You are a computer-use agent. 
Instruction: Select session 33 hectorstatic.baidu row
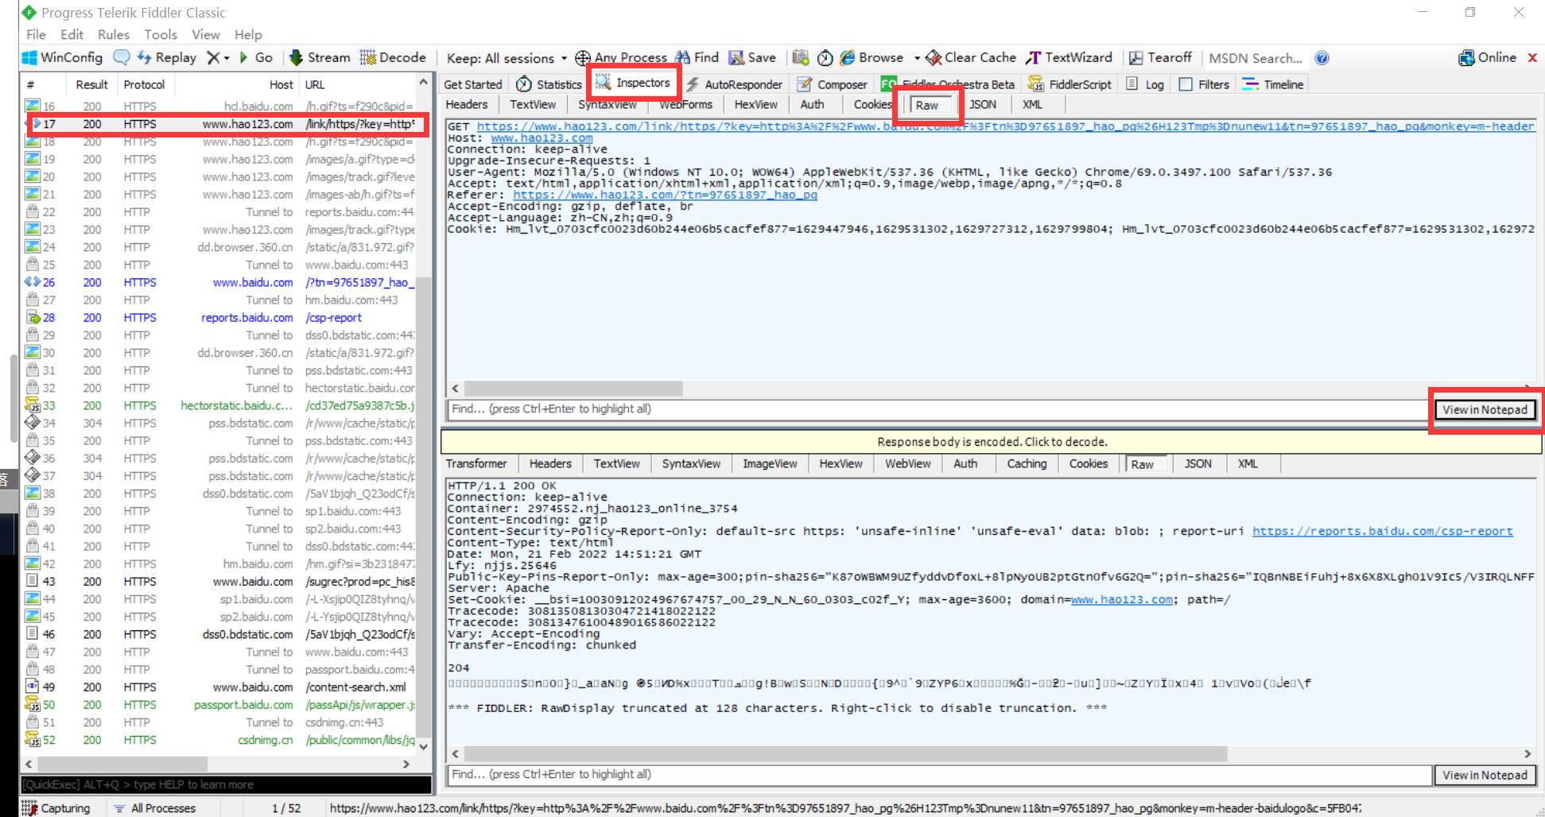(220, 406)
